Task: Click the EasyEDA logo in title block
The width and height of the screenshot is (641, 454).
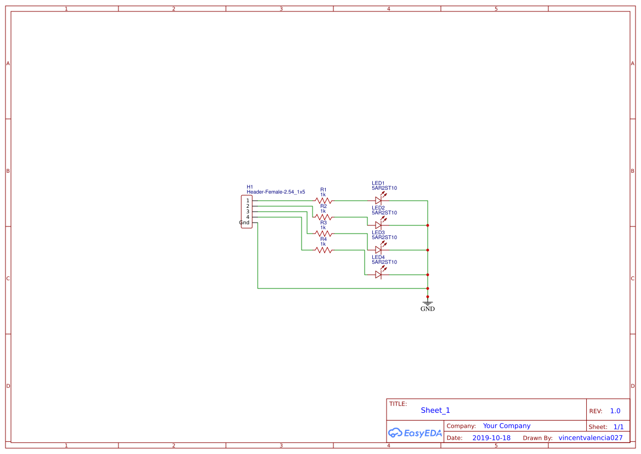Action: [x=415, y=433]
